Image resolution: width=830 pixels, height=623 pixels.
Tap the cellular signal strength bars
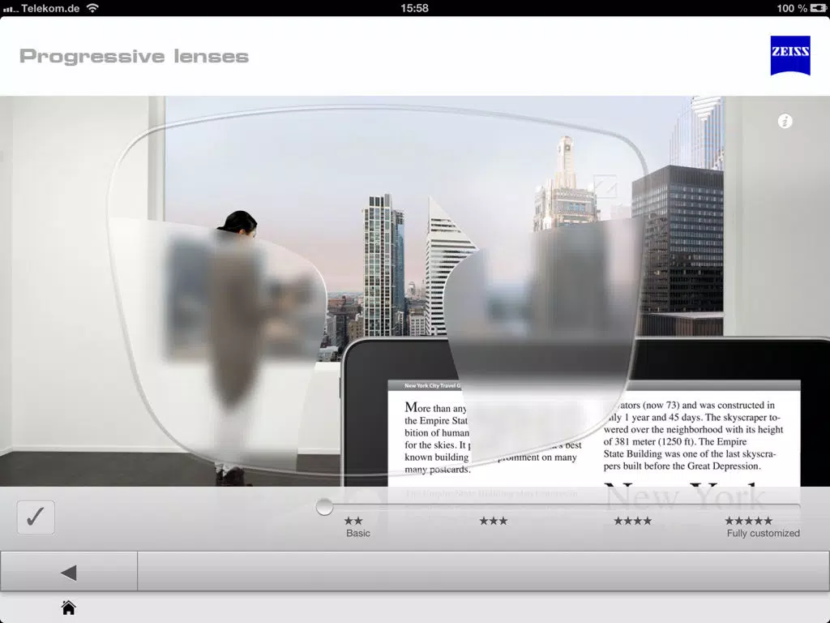click(11, 9)
